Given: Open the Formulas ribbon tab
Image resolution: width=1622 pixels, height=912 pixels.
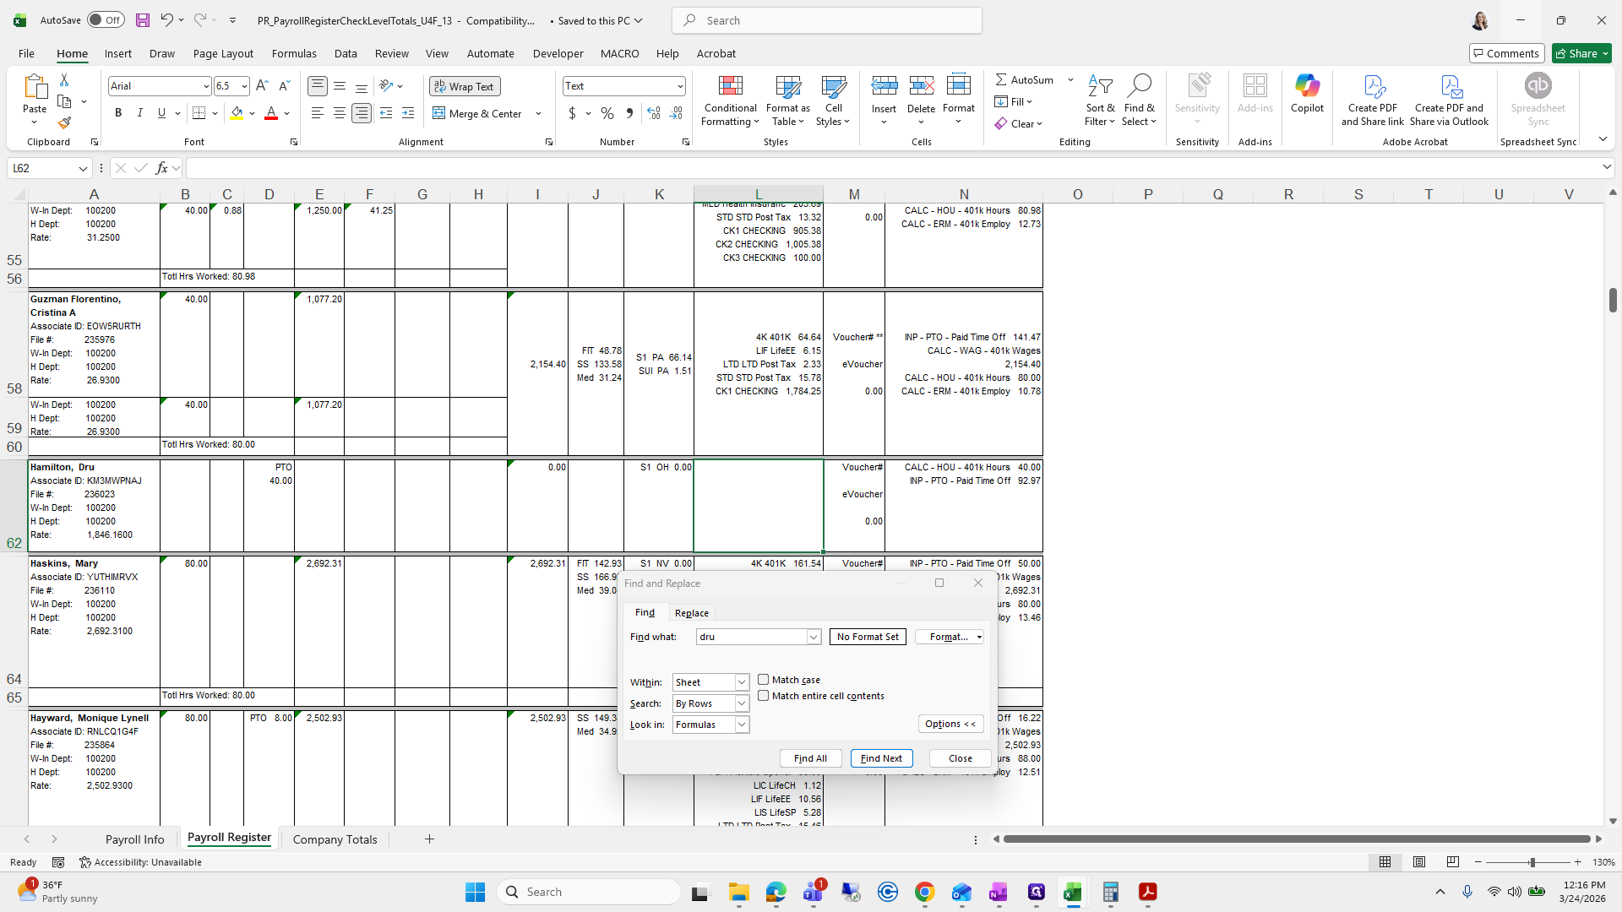Looking at the screenshot, I should 294,53.
